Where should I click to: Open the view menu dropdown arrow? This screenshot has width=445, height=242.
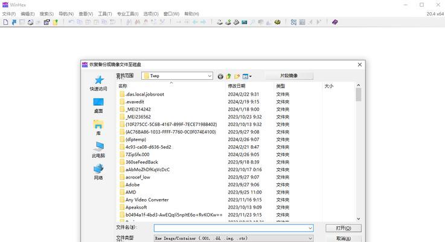coord(251,76)
